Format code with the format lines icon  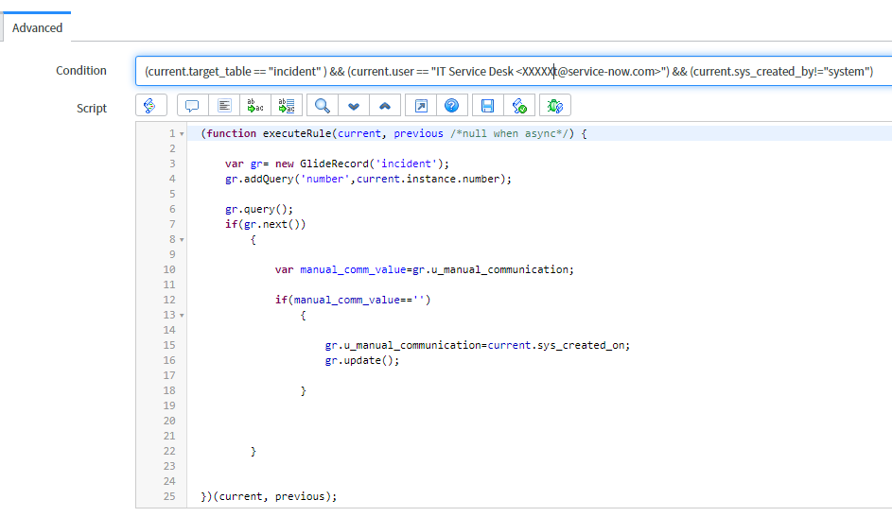pos(224,106)
